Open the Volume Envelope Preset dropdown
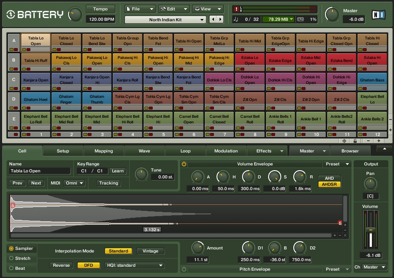Image resolution: width=394 pixels, height=278 pixels. coord(337,164)
